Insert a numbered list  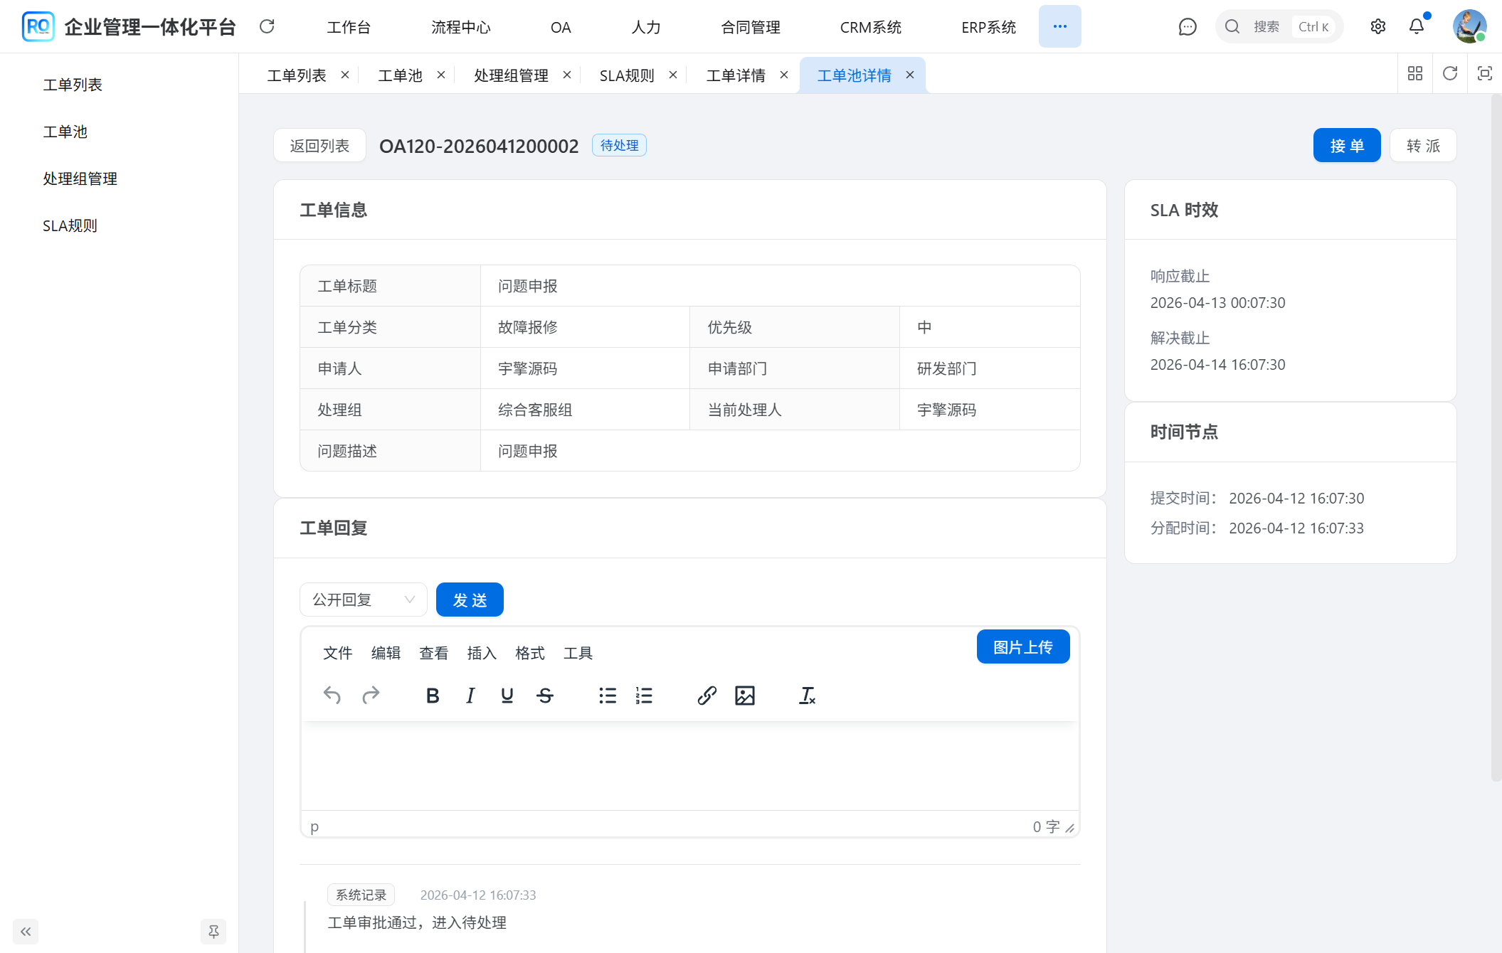(x=644, y=696)
